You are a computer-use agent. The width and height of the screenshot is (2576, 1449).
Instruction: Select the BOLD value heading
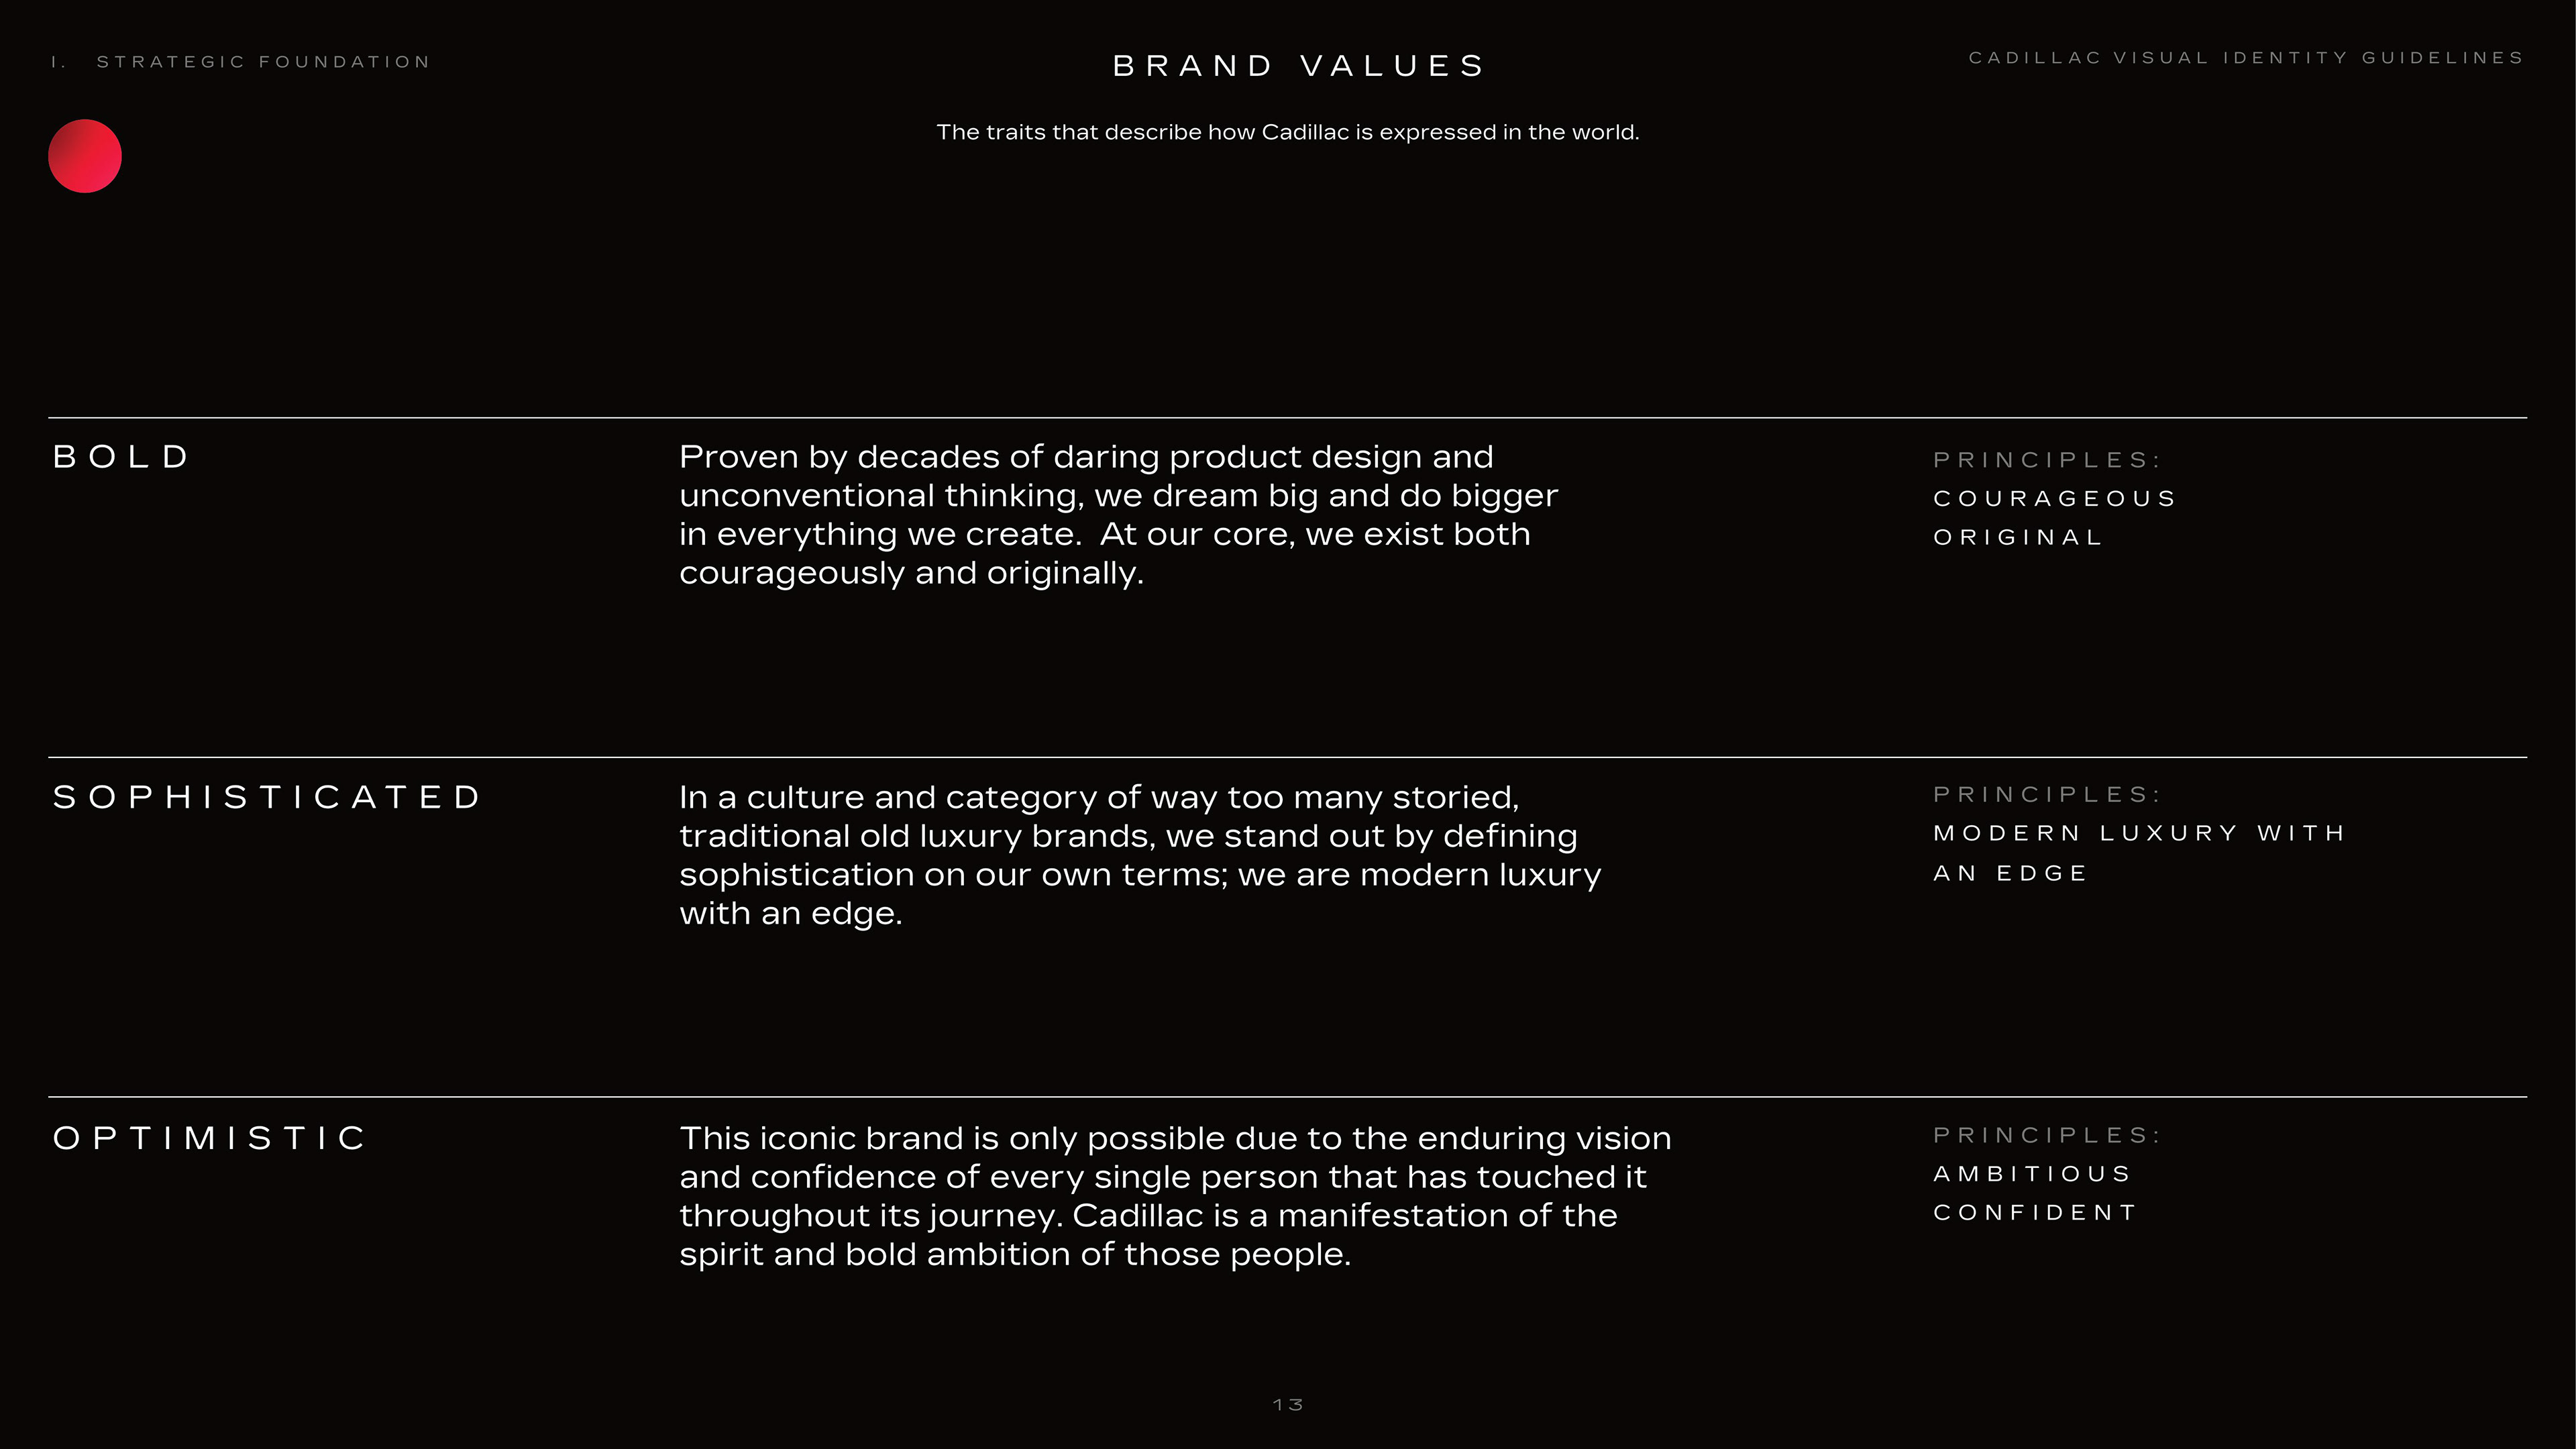pos(121,457)
